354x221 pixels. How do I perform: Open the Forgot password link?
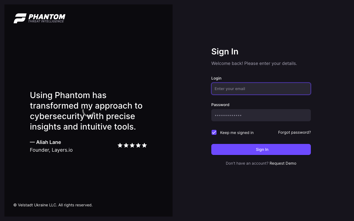[294, 132]
